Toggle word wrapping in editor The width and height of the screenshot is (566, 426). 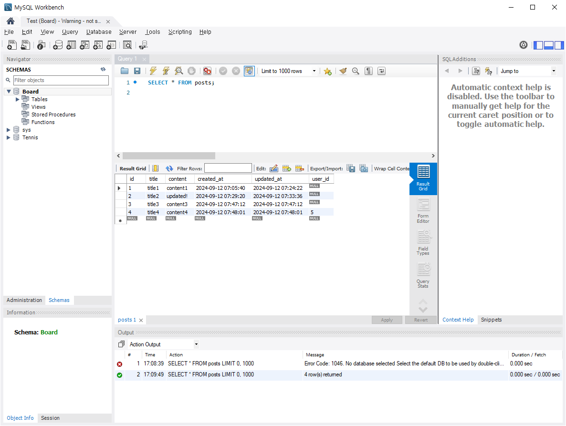tap(381, 71)
